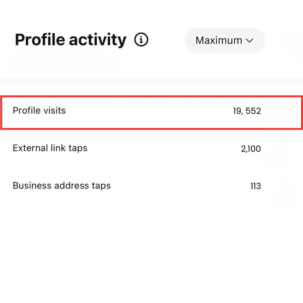The width and height of the screenshot is (303, 303).
Task: Open the Business address taps row
Action: pyautogui.click(x=136, y=186)
